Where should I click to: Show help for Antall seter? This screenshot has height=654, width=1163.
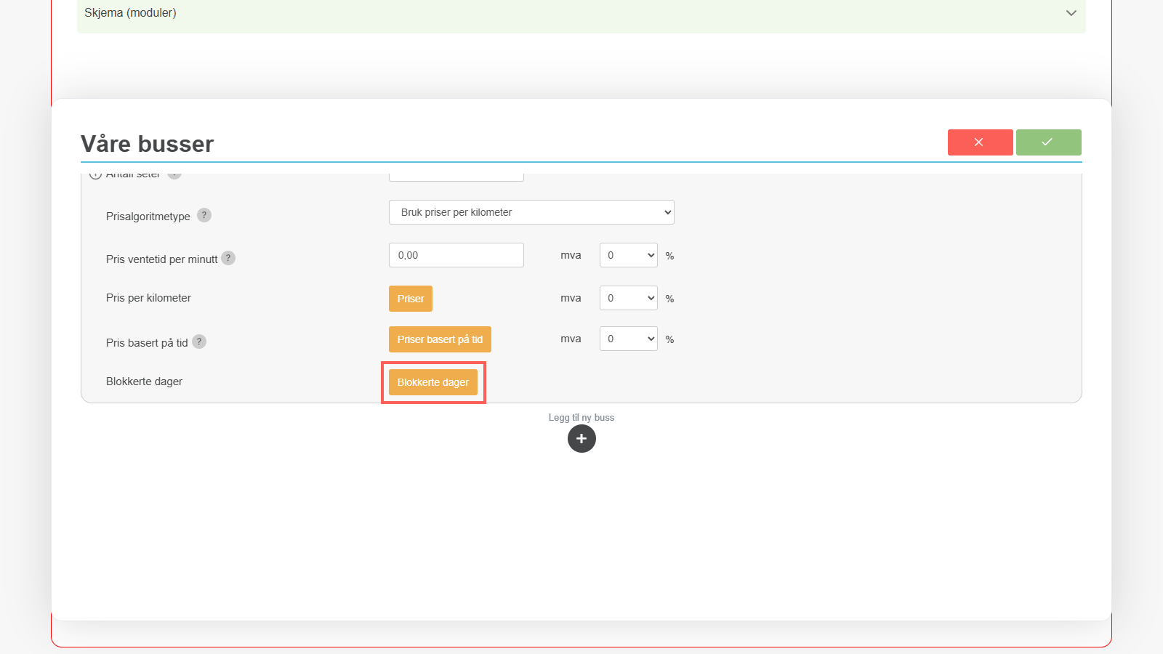tap(174, 176)
